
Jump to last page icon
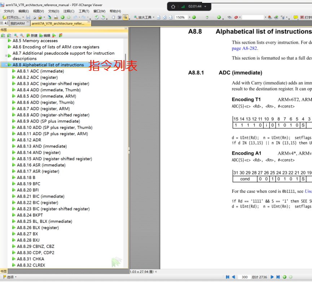(x=278, y=277)
